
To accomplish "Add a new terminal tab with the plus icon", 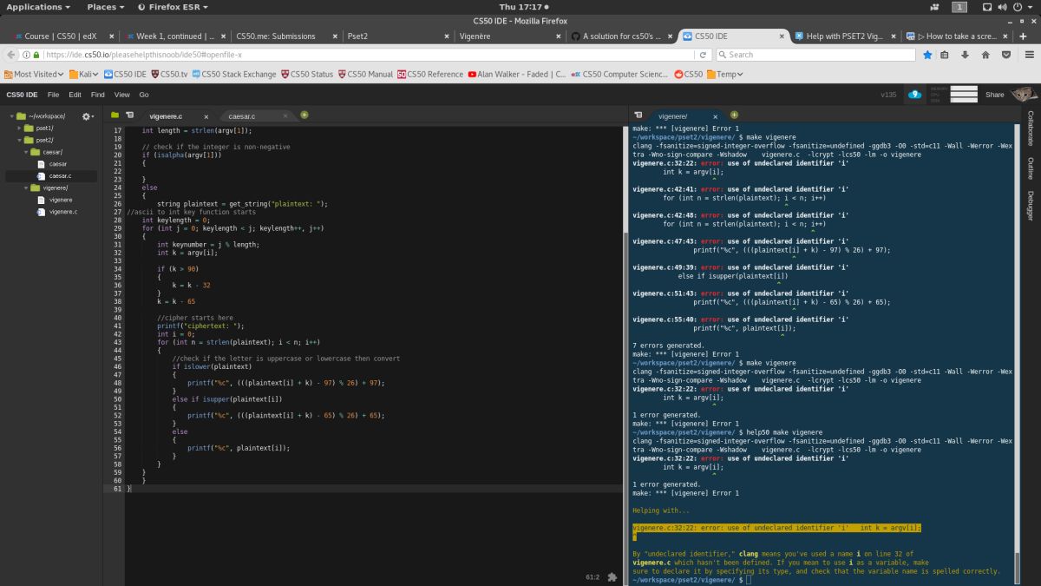I will (734, 115).
